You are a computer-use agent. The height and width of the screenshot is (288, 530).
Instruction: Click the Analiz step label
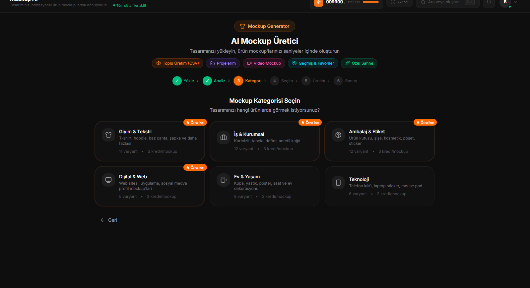pos(220,81)
